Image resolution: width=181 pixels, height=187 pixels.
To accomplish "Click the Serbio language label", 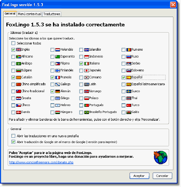I will pyautogui.click(x=136, y=63).
